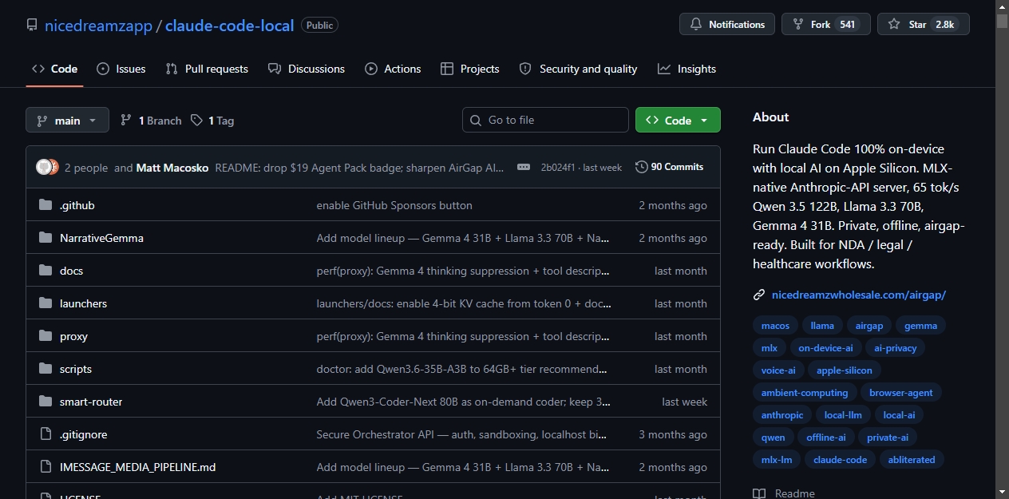Select the browser-agent topic tag
The width and height of the screenshot is (1009, 499).
[x=901, y=393]
